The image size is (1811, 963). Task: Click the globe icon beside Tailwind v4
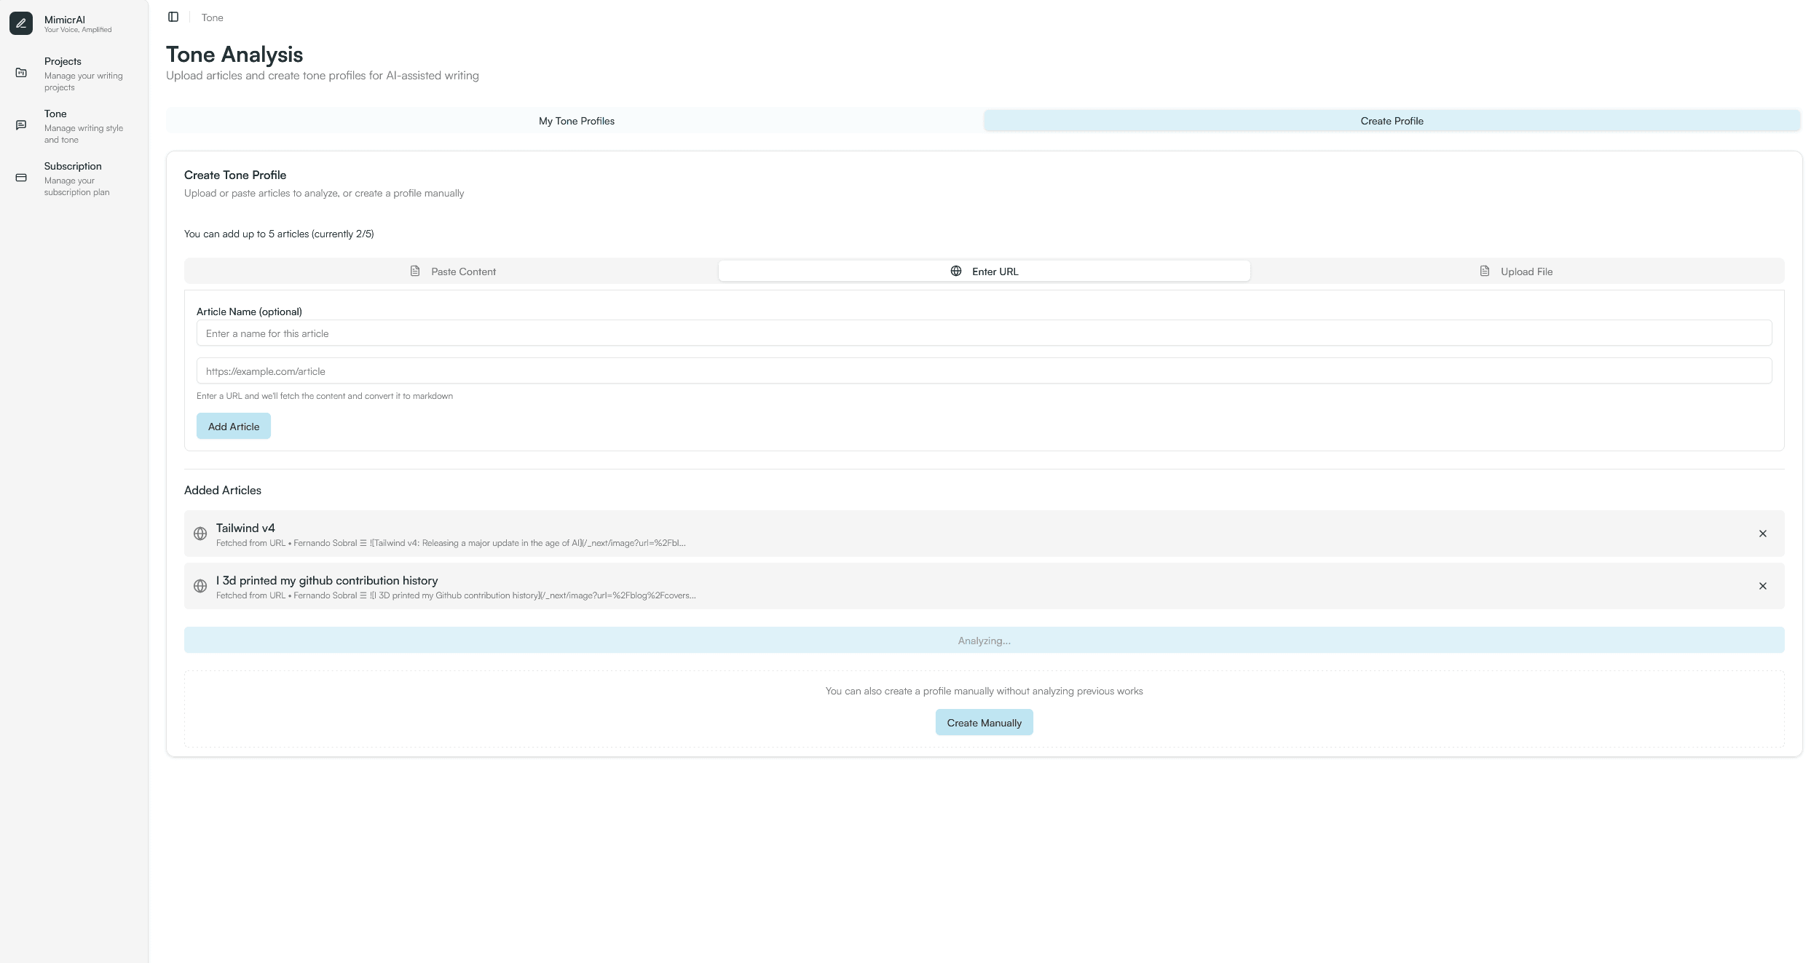pos(200,534)
